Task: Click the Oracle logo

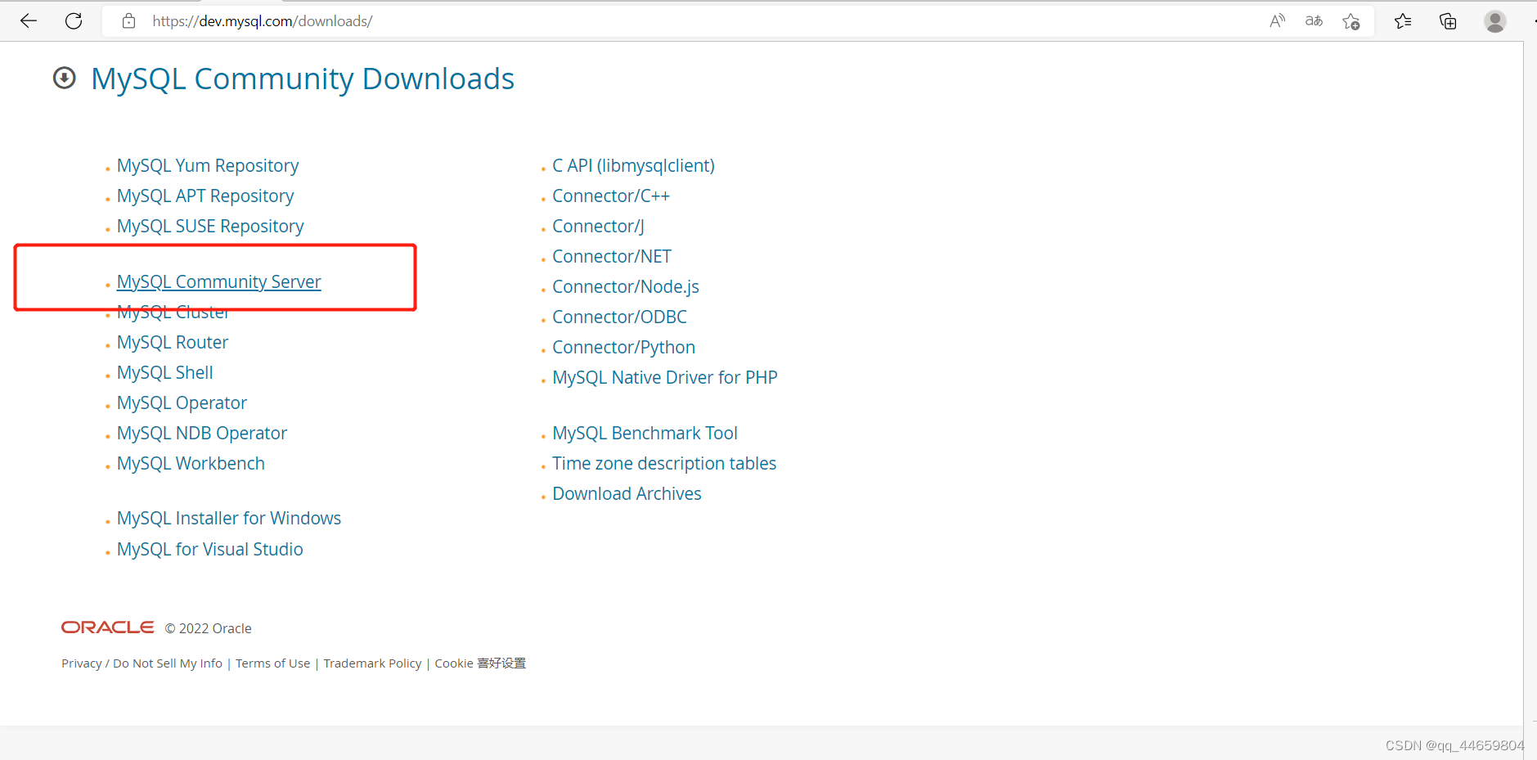Action: click(108, 627)
